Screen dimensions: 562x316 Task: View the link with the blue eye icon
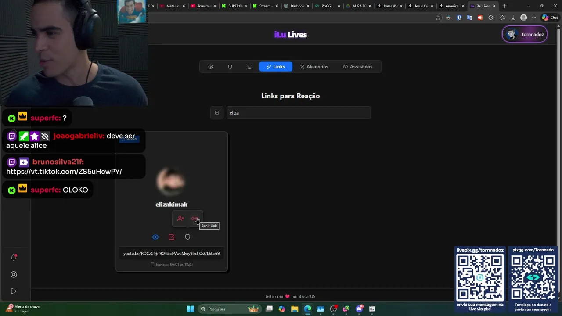click(155, 237)
